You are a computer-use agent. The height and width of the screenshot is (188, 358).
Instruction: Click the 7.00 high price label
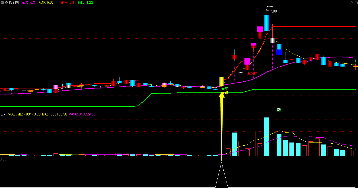click(x=273, y=11)
